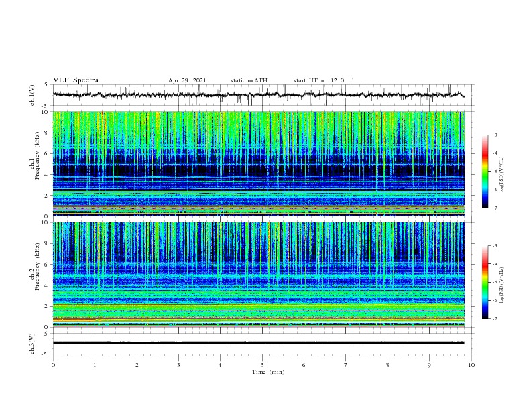The width and height of the screenshot is (531, 410).
Task: Click the "-7" tick on upper colorbar
Action: (x=494, y=208)
